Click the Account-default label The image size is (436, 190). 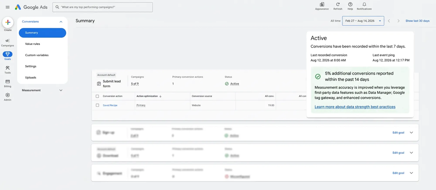[106, 75]
